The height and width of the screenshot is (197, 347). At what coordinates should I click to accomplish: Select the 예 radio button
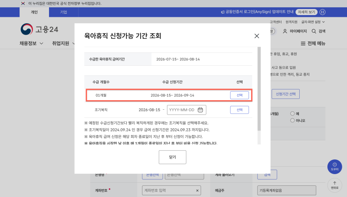tap(292, 114)
